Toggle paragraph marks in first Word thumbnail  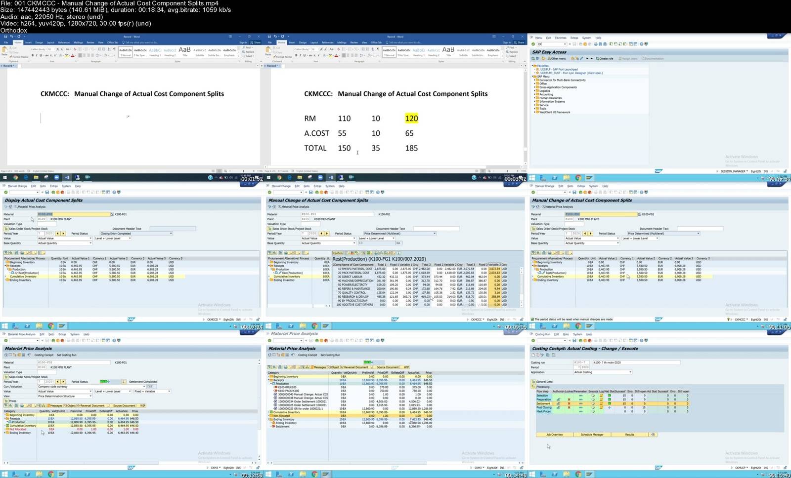click(114, 49)
